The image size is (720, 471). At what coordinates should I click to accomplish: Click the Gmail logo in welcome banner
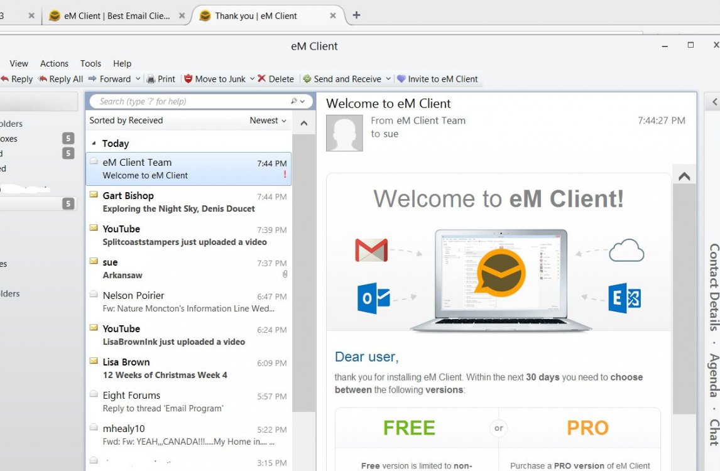click(x=371, y=250)
